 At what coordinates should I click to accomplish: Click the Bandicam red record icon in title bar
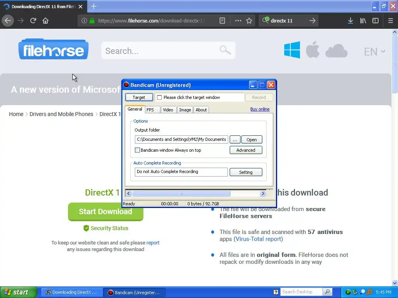pos(126,85)
